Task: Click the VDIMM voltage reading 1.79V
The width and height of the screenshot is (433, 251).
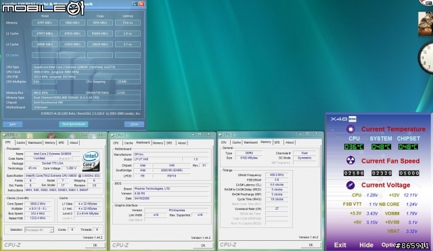Action: click(x=411, y=213)
